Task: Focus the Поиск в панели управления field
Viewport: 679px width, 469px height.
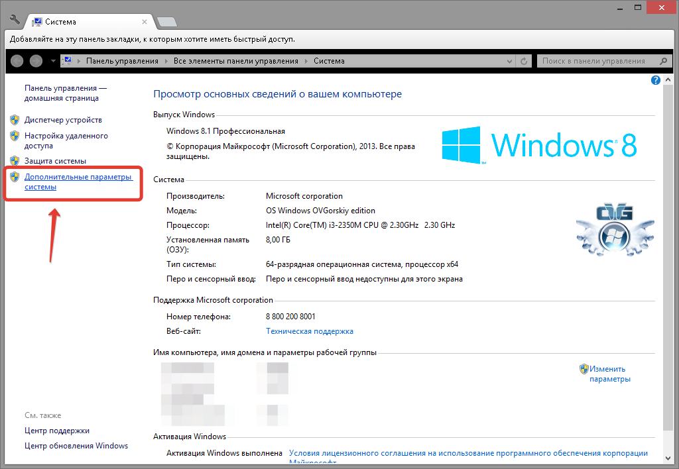Action: (x=605, y=61)
